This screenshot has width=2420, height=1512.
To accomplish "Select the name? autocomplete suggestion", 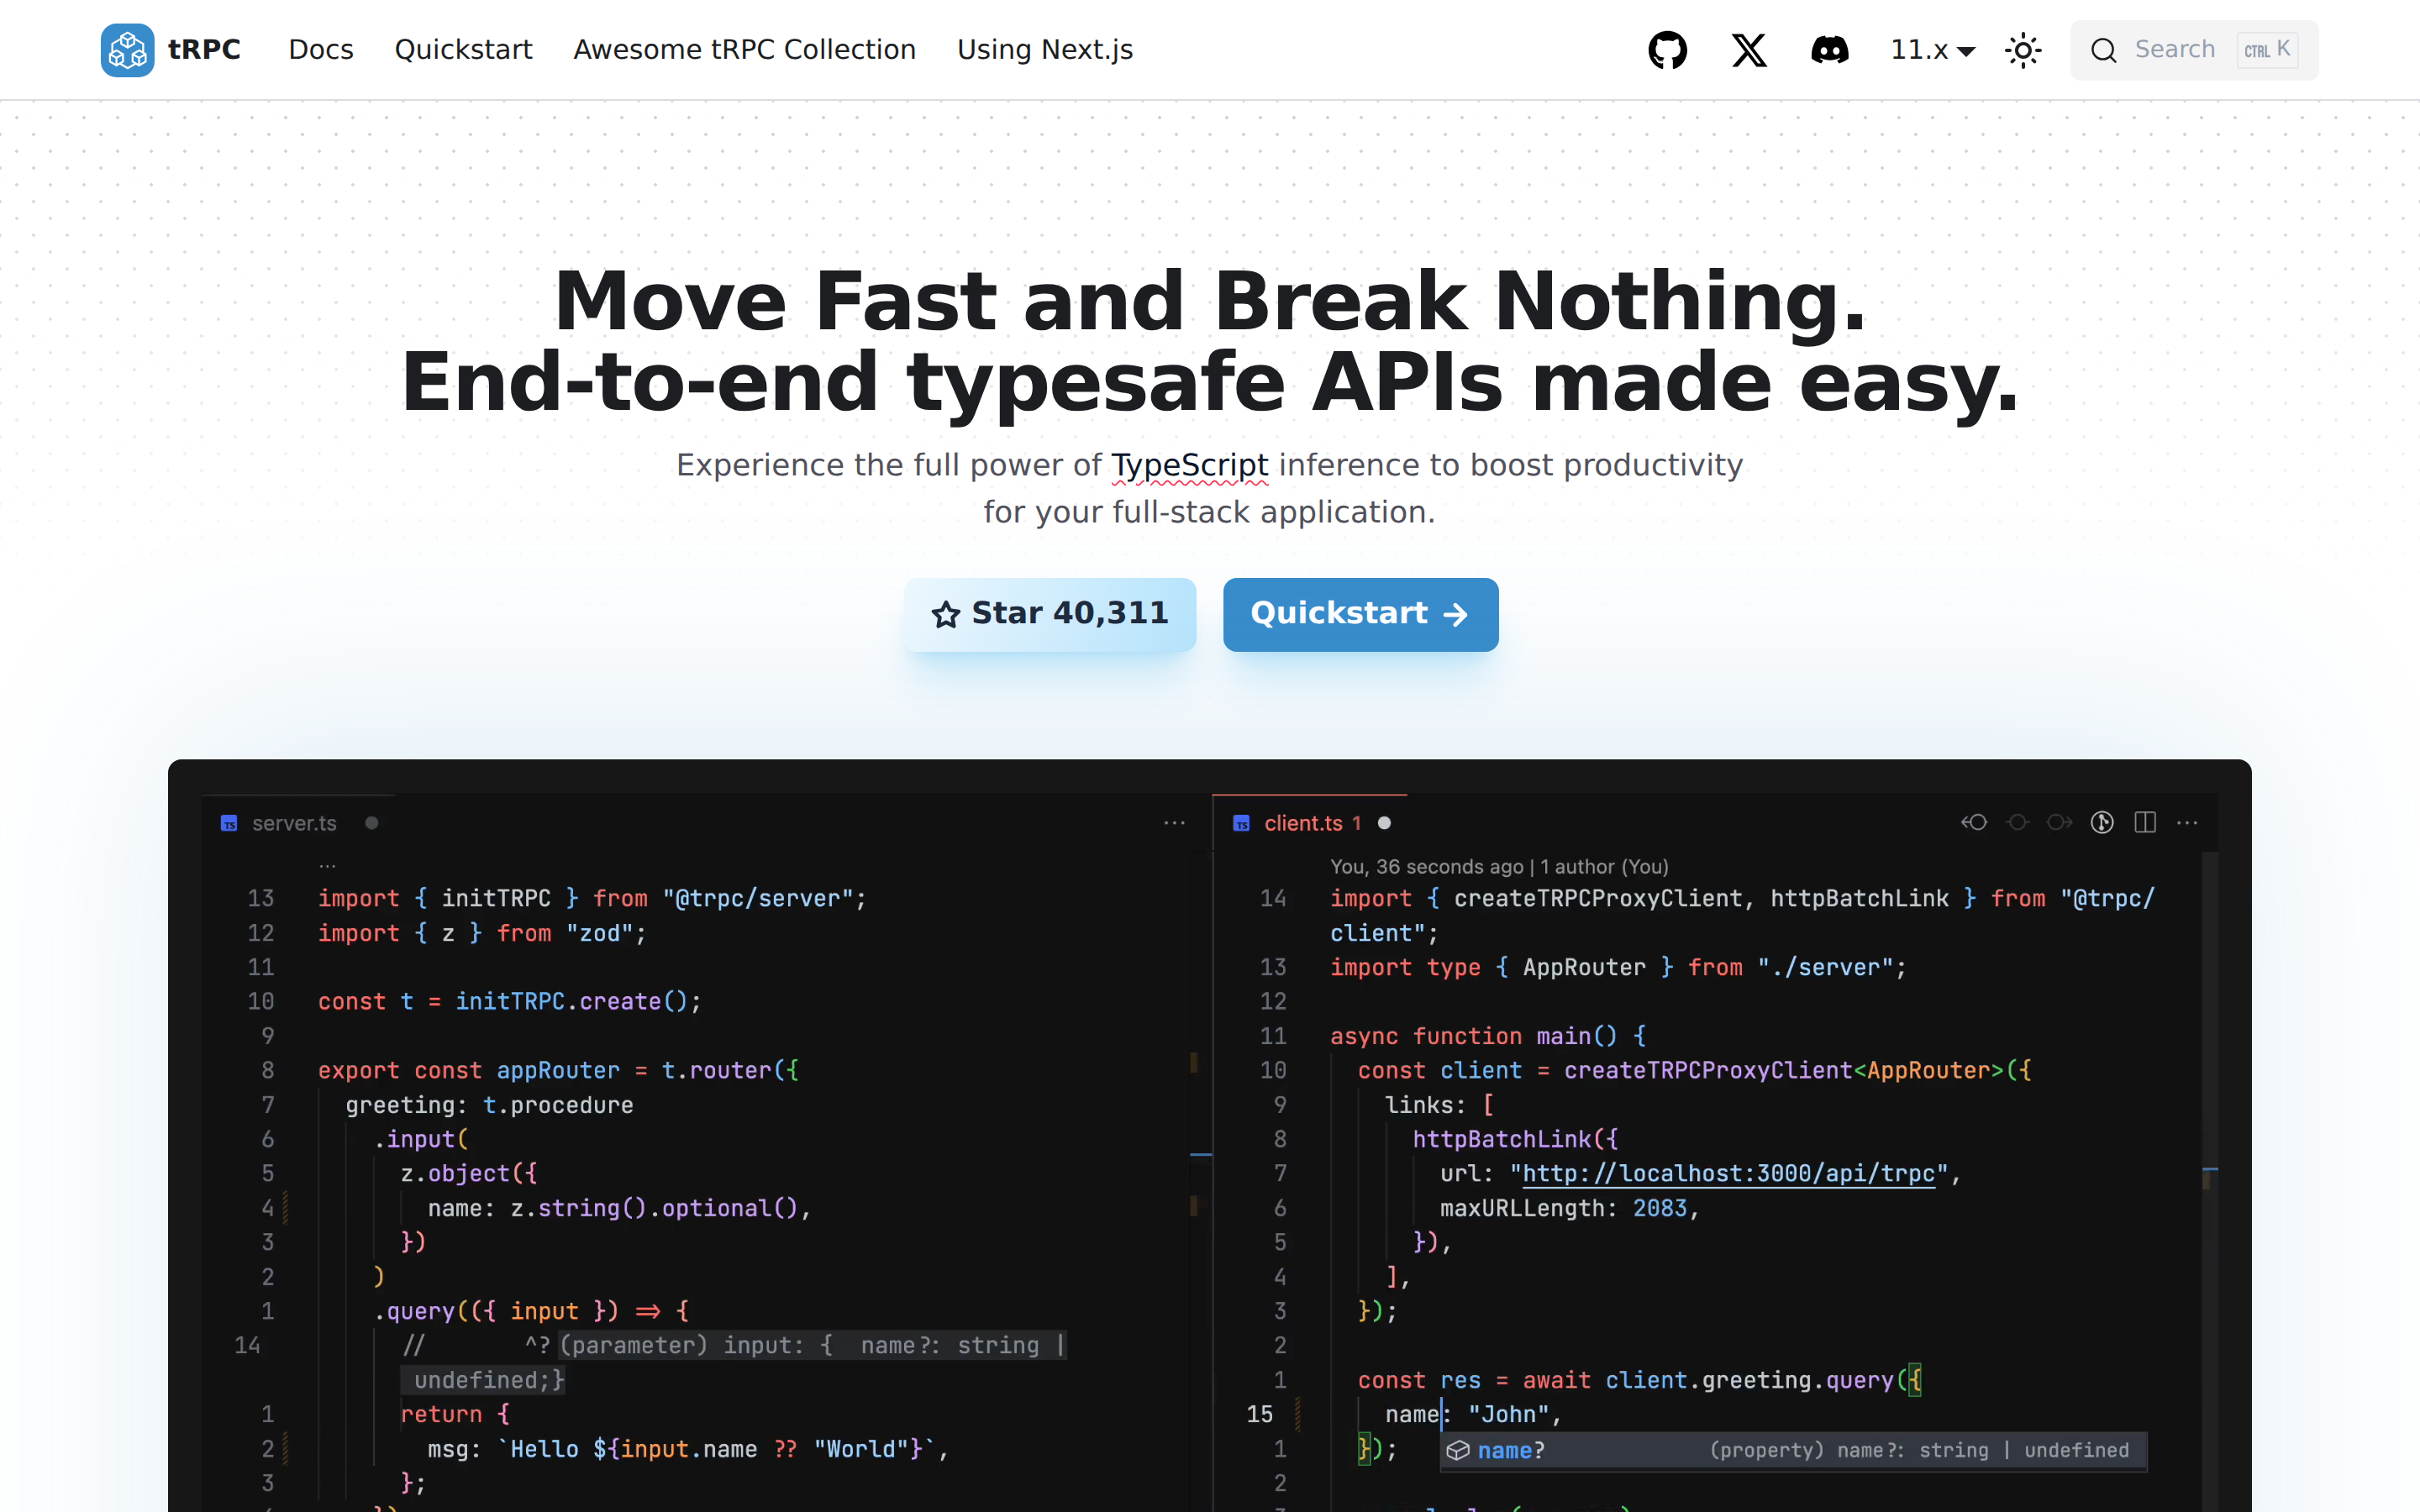I will [1793, 1450].
